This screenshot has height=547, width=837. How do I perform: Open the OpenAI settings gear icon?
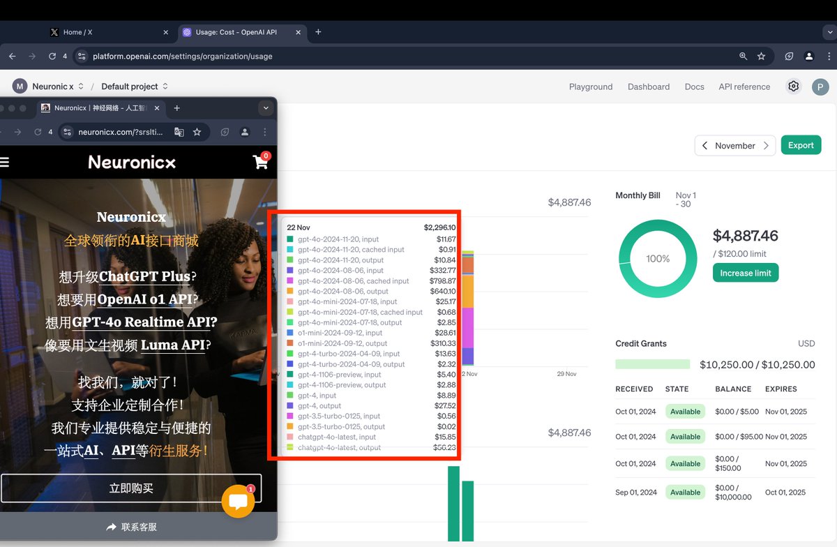pos(794,87)
